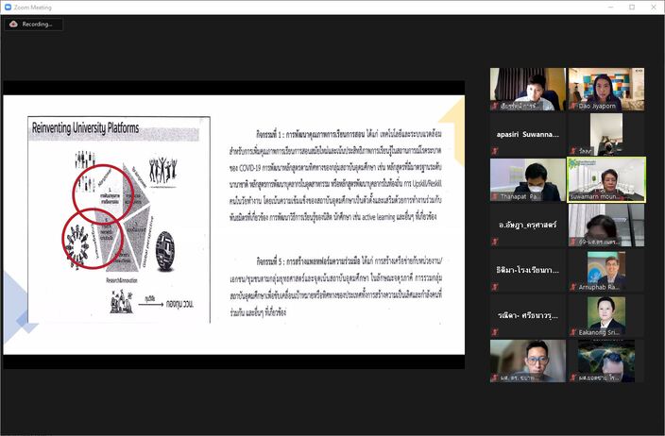Click the กองทุน ววน. label on the slide diagram
The image size is (665, 436).
179,304
